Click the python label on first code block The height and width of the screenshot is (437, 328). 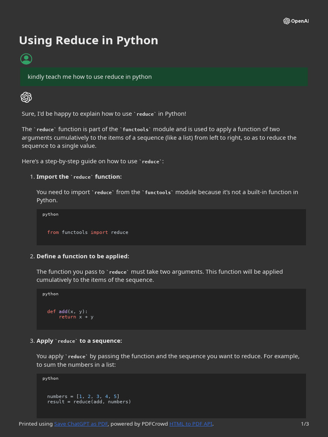(x=50, y=214)
